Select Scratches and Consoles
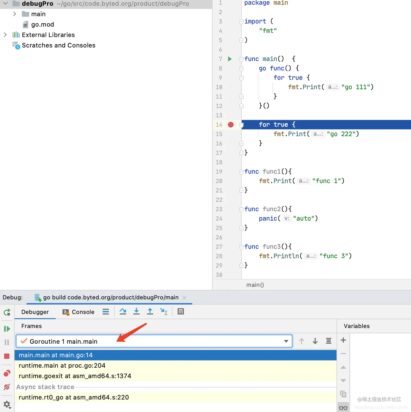The height and width of the screenshot is (412, 411). click(59, 45)
